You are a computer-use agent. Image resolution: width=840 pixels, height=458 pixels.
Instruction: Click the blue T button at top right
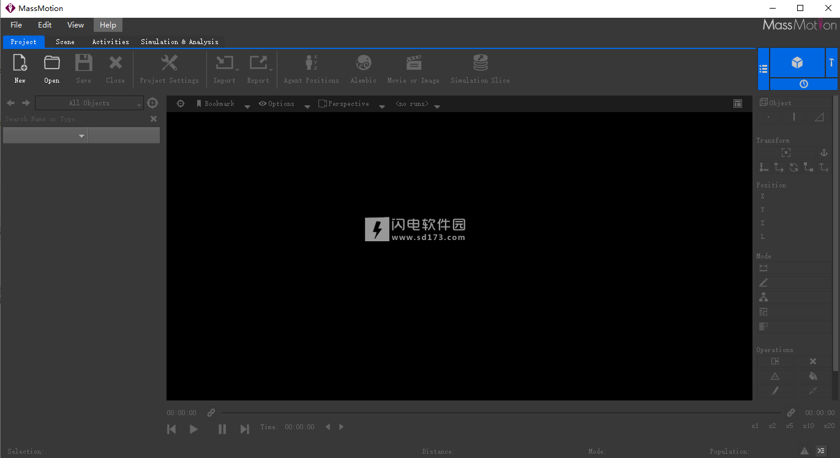tap(831, 62)
